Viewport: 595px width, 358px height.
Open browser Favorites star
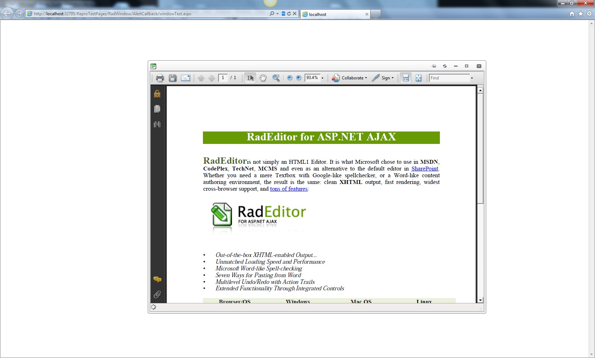pyautogui.click(x=580, y=14)
